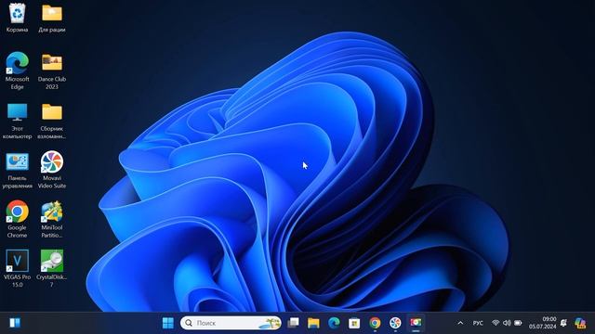Launch Microsoft Edge from the taskbar

tap(334, 323)
